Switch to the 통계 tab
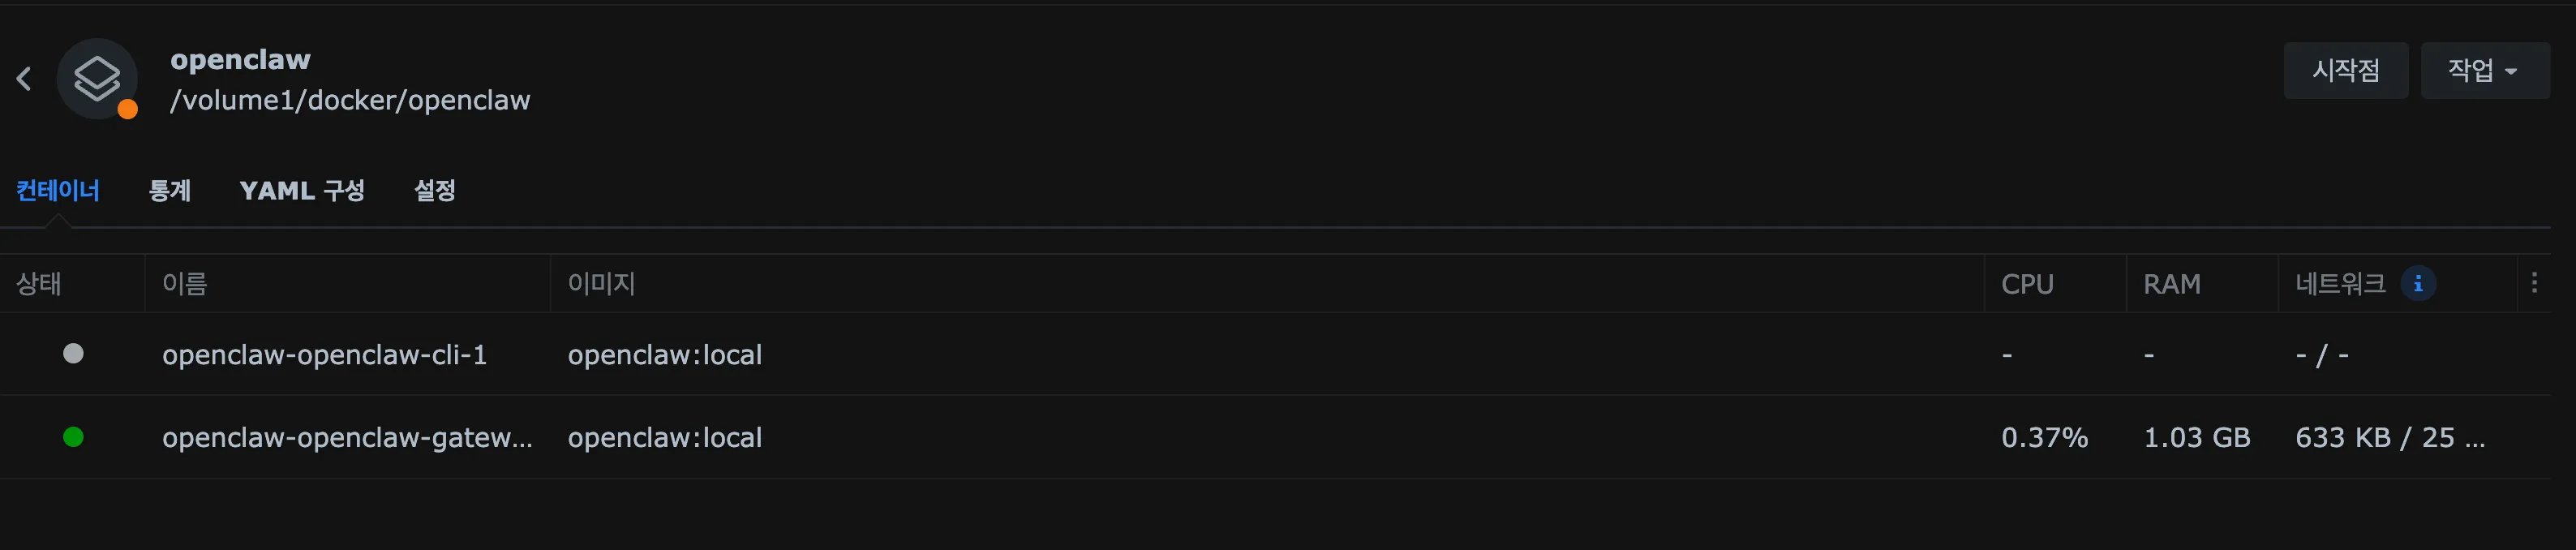Screen dimensions: 2576x550 coord(170,191)
